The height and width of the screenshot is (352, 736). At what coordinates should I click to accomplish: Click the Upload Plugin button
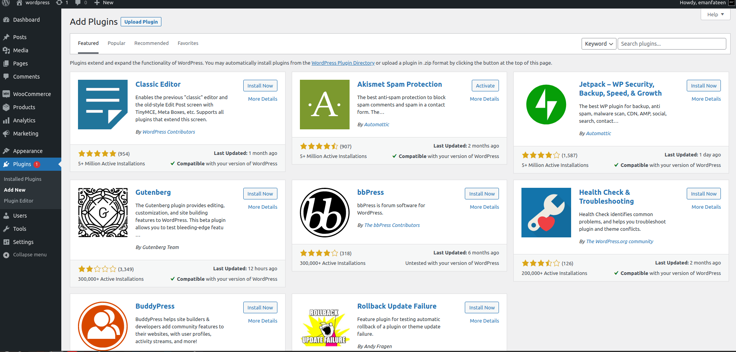(141, 22)
